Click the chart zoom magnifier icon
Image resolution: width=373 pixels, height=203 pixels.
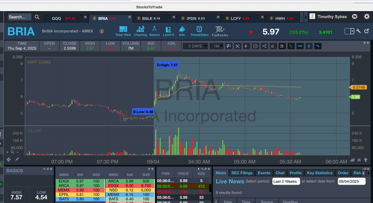[x=12, y=152]
